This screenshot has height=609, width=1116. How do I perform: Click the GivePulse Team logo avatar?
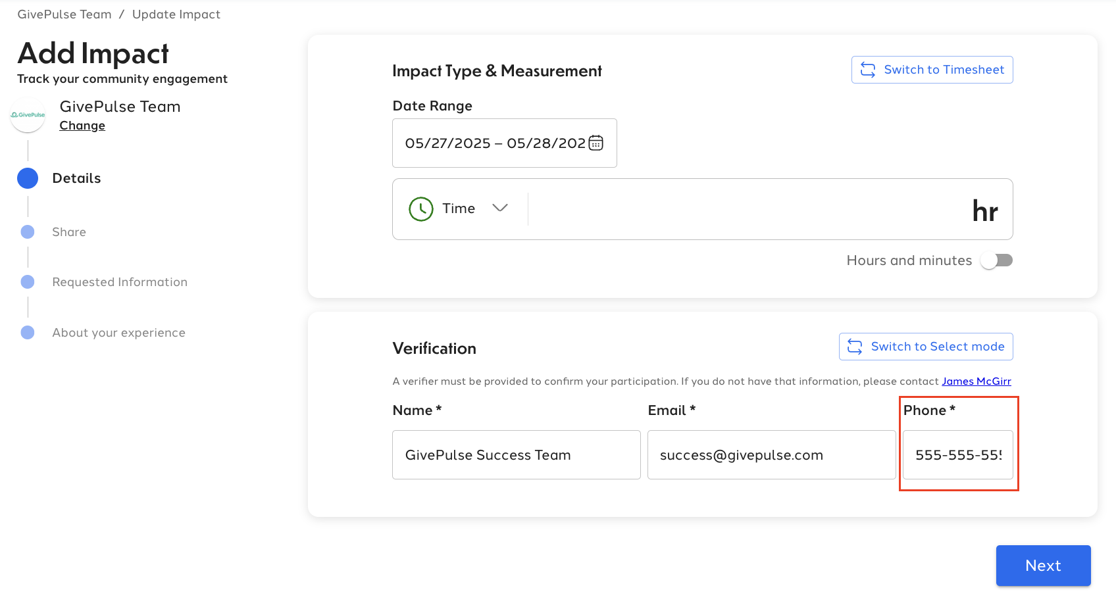(x=28, y=115)
